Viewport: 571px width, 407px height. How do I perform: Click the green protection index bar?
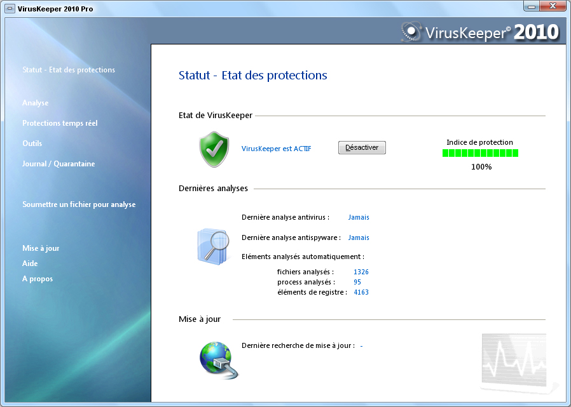click(x=480, y=153)
